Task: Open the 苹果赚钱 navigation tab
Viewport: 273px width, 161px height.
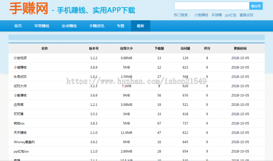Action: [x=42, y=26]
